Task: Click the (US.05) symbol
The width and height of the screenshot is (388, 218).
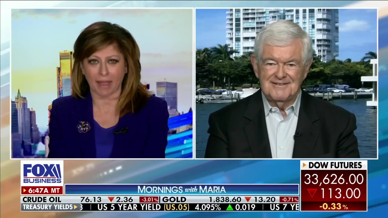Action: pos(177,207)
